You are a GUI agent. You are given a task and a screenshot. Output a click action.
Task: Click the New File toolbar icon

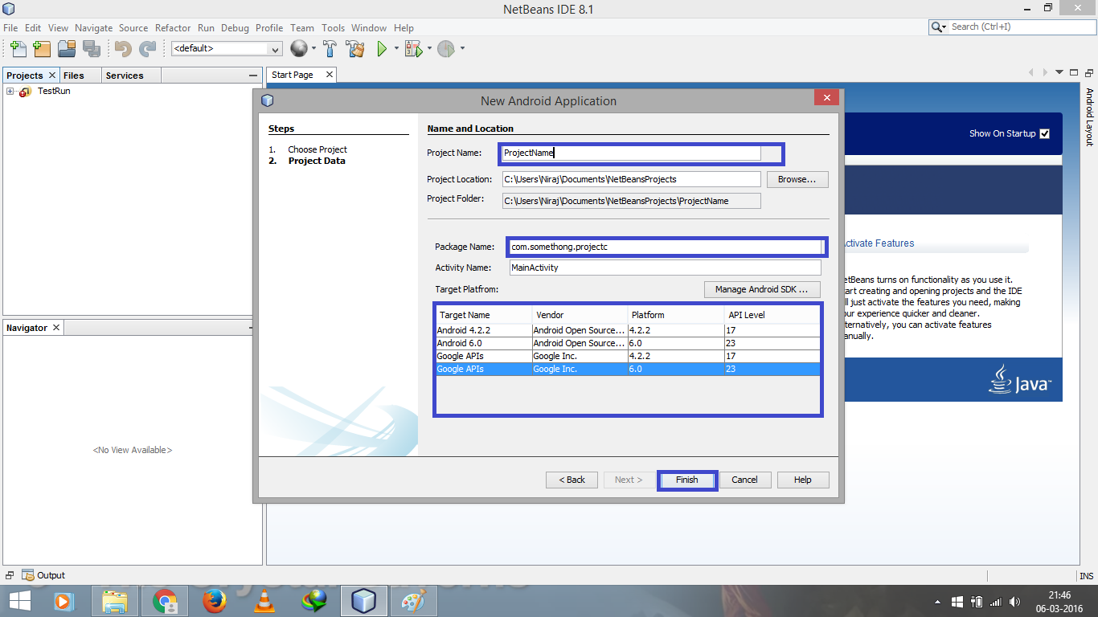18,49
